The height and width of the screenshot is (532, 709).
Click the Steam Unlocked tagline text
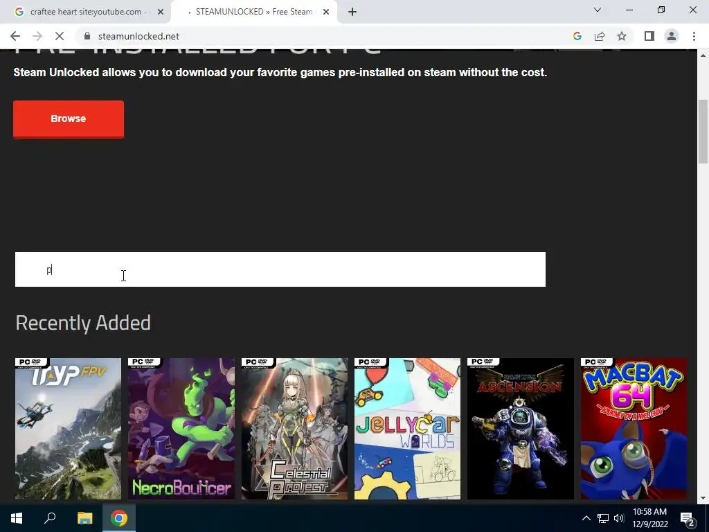[x=280, y=72]
